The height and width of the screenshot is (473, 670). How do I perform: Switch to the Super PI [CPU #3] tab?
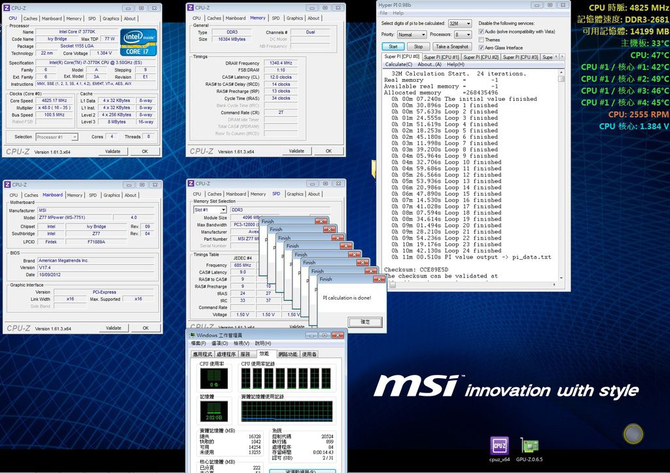point(520,57)
